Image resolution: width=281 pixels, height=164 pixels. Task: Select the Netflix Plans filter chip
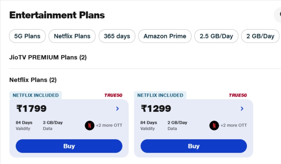tap(72, 36)
